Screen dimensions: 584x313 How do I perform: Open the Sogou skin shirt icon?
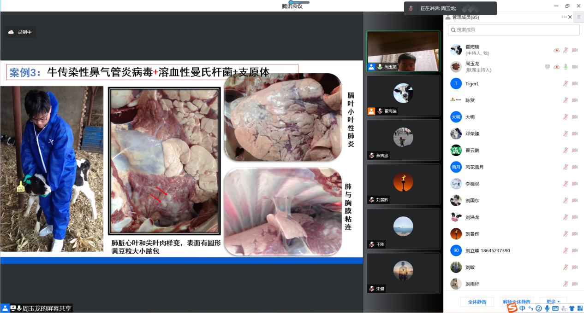572,308
